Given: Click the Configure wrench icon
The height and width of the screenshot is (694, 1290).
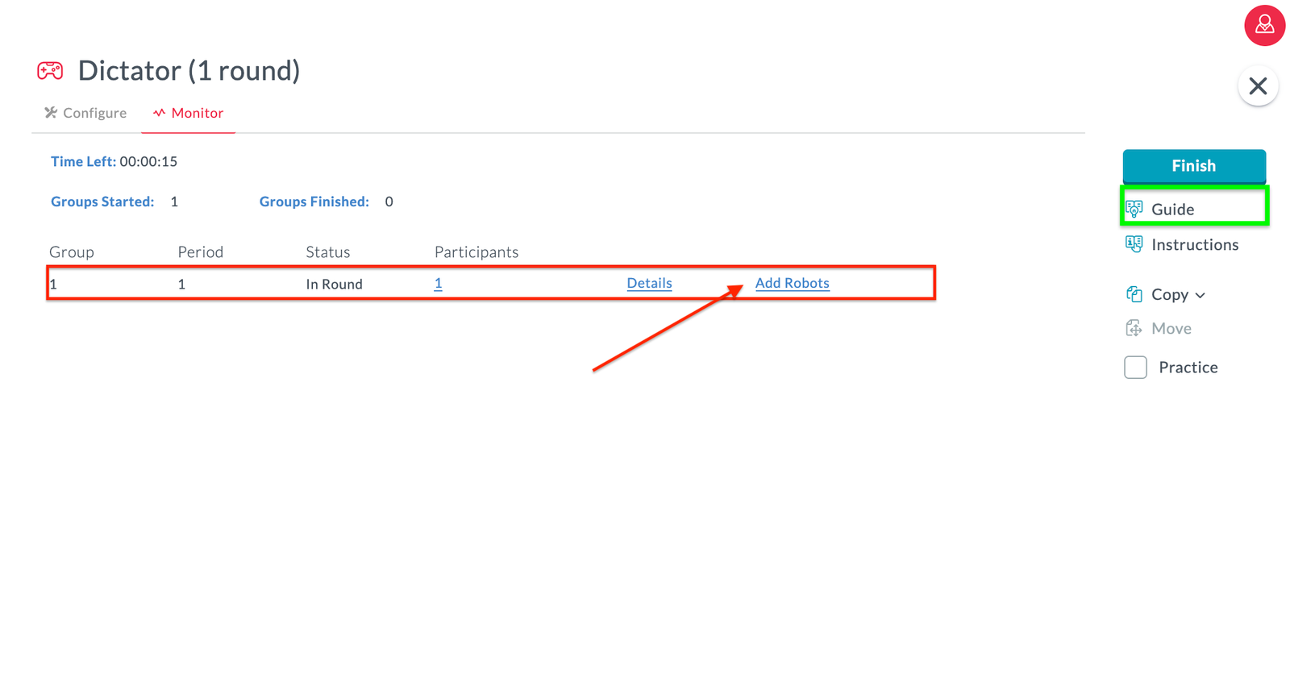Looking at the screenshot, I should [51, 113].
